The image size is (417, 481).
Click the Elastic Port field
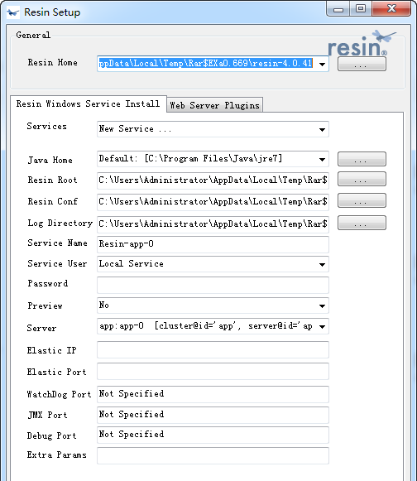(213, 371)
